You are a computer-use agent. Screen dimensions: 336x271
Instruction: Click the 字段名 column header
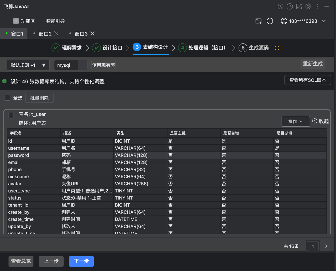[x=34, y=133]
